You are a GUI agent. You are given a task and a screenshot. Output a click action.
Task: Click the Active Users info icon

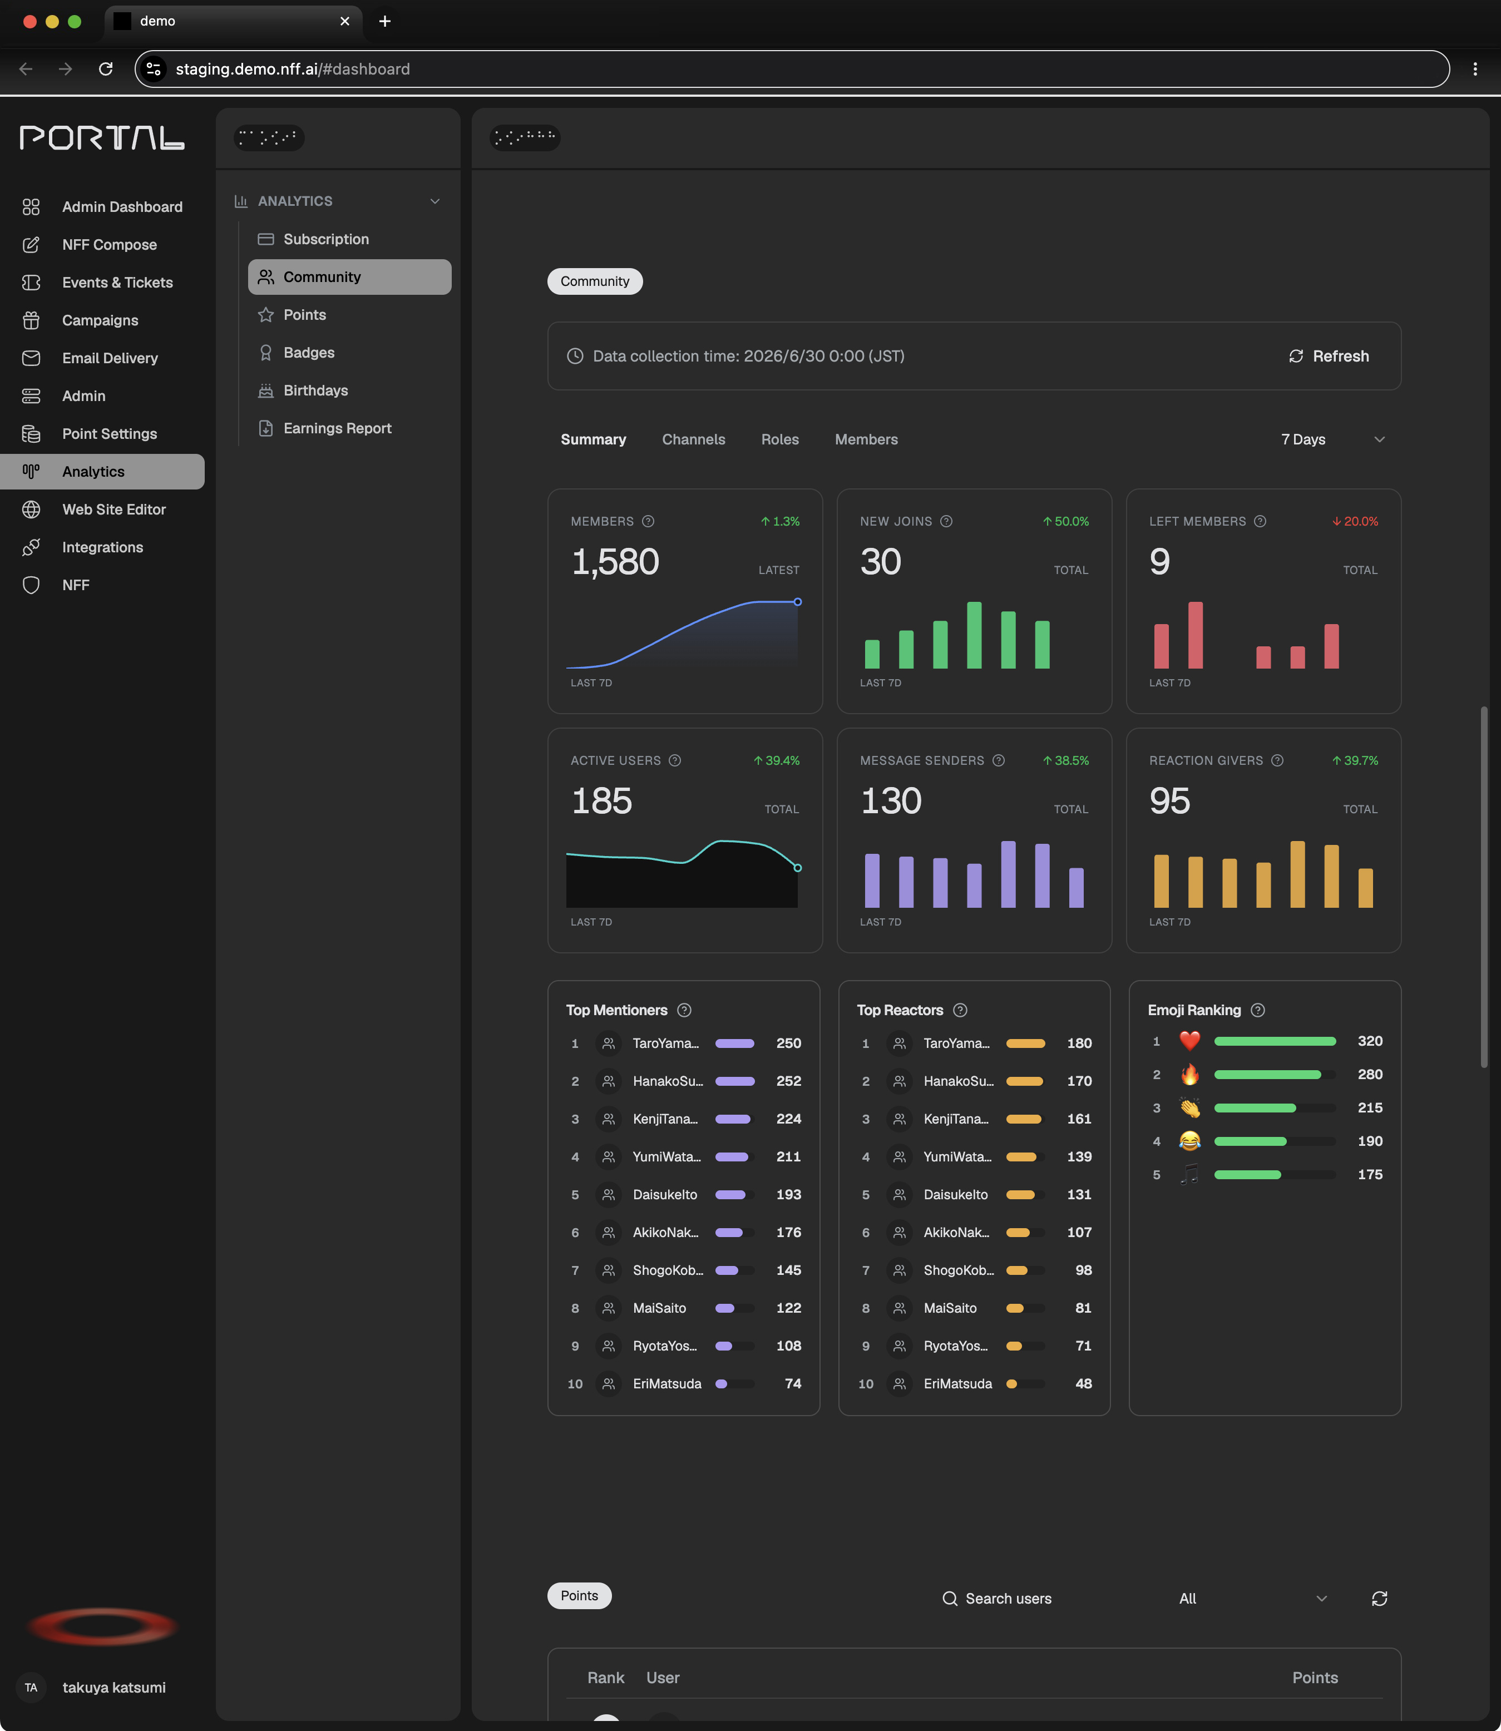coord(674,760)
